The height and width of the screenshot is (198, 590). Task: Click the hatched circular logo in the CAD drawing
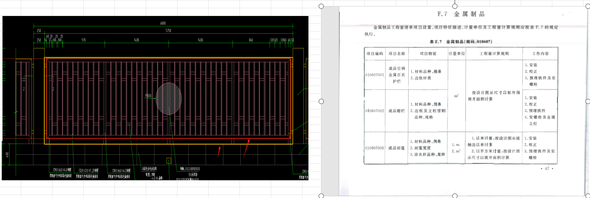click(x=169, y=99)
